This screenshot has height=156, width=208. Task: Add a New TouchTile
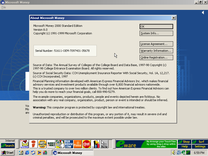tap(104, 144)
